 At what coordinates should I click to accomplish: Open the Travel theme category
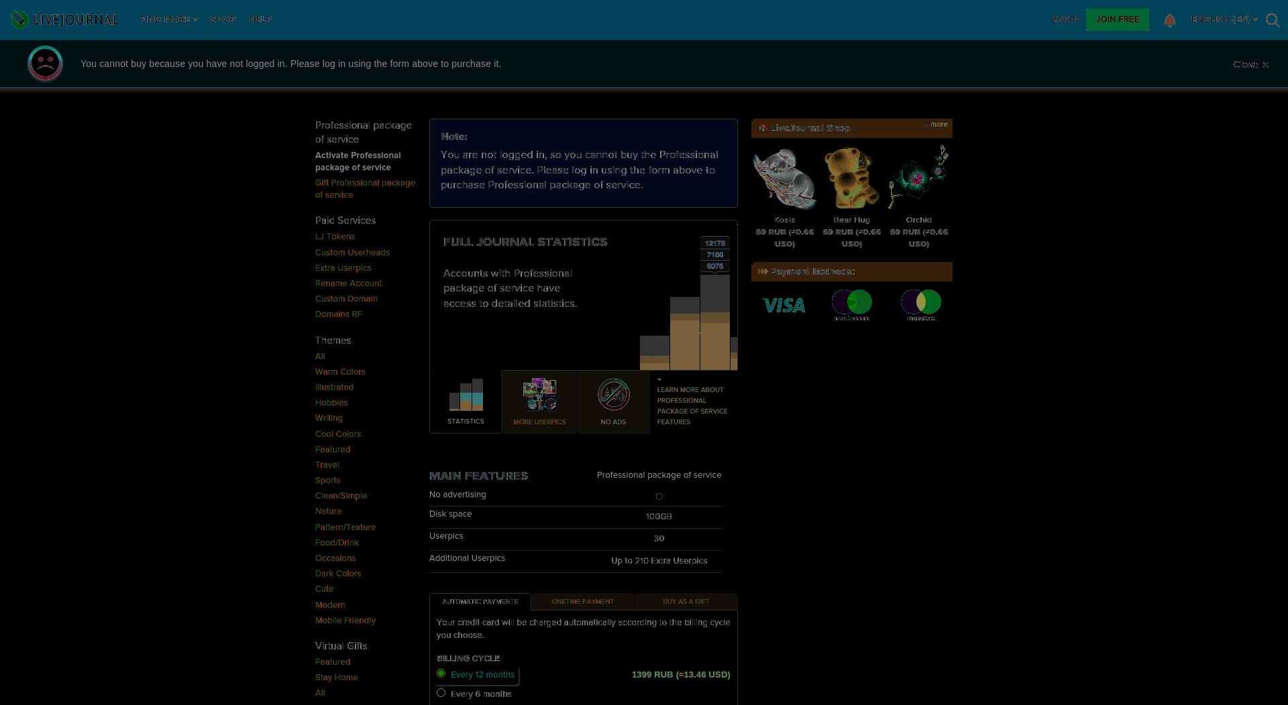(327, 465)
